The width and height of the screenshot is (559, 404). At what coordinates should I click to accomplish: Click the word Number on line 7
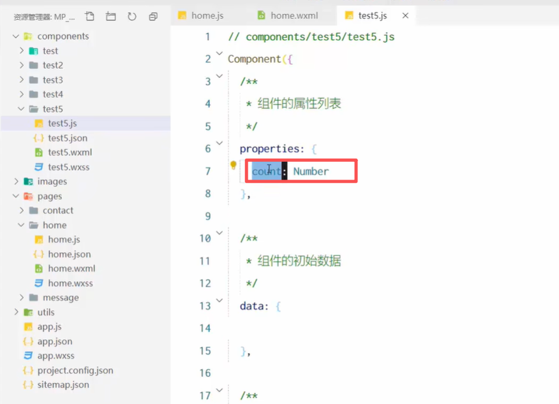tap(311, 171)
